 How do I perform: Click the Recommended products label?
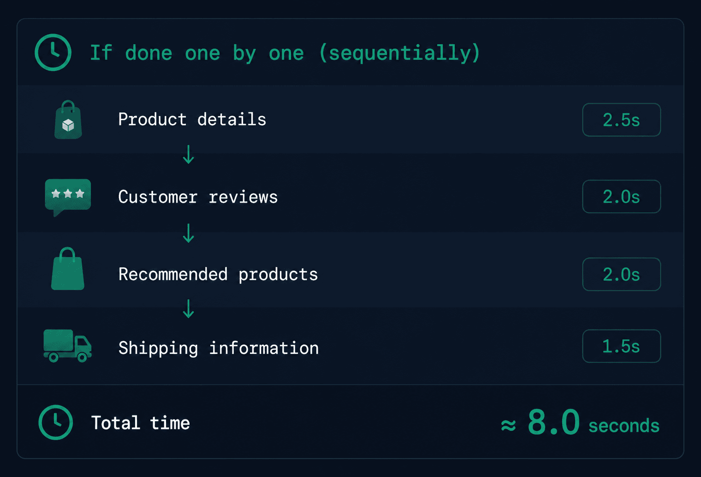pos(218,275)
